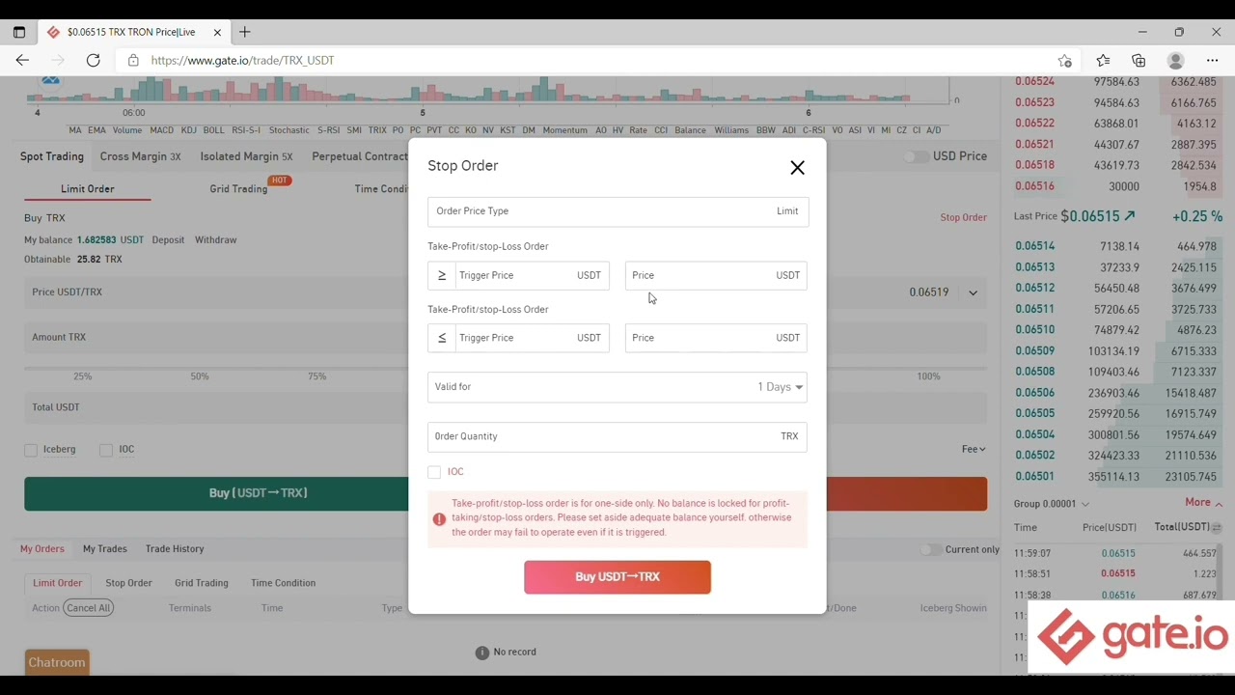The width and height of the screenshot is (1235, 695).
Task: Open browser settings and more menu
Action: pos(1213,60)
